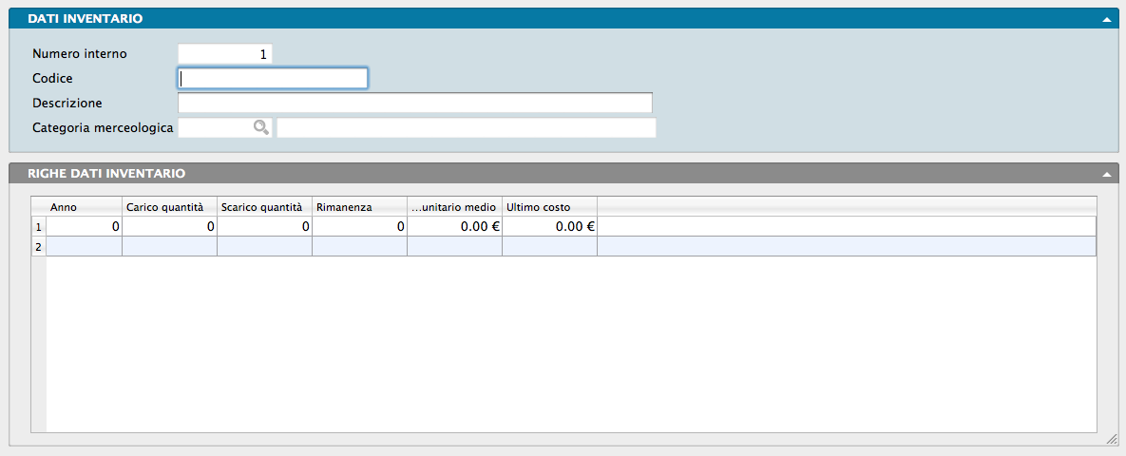Image resolution: width=1126 pixels, height=456 pixels.
Task: Select empty row 2 by its number
Action: tap(38, 247)
